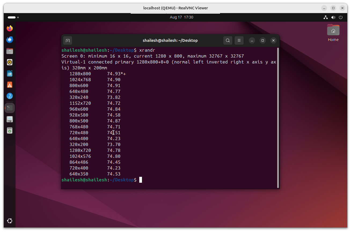Screen dimensions: 351x232
Task: Click the 73.82 refresh rate value
Action: (114, 98)
